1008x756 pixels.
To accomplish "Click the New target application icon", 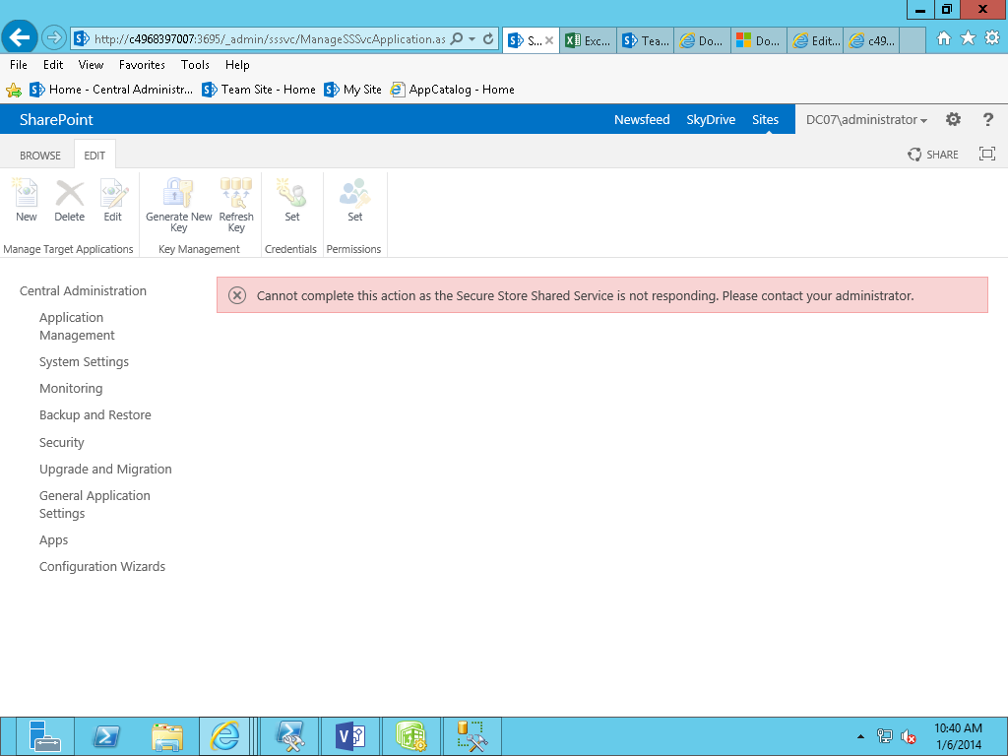I will [x=26, y=193].
